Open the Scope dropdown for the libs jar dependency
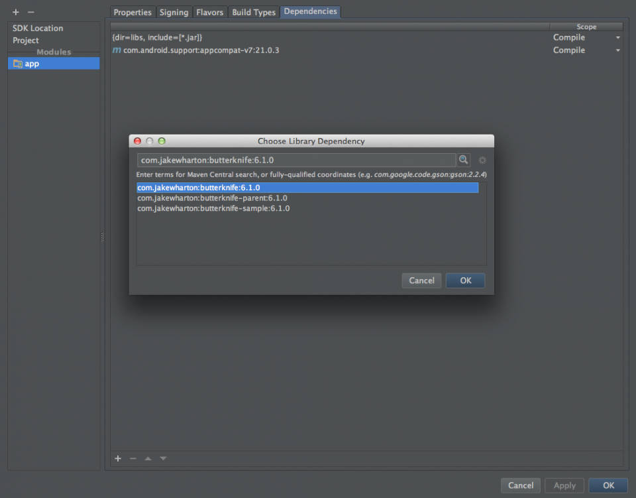 (617, 38)
